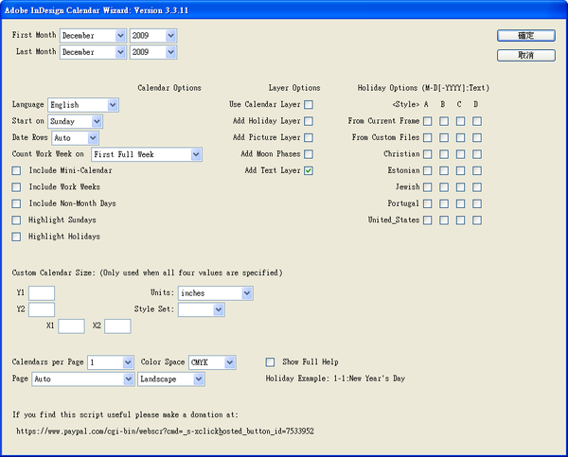Open the Landscape orientation dropdown
The image size is (568, 457).
(x=171, y=379)
